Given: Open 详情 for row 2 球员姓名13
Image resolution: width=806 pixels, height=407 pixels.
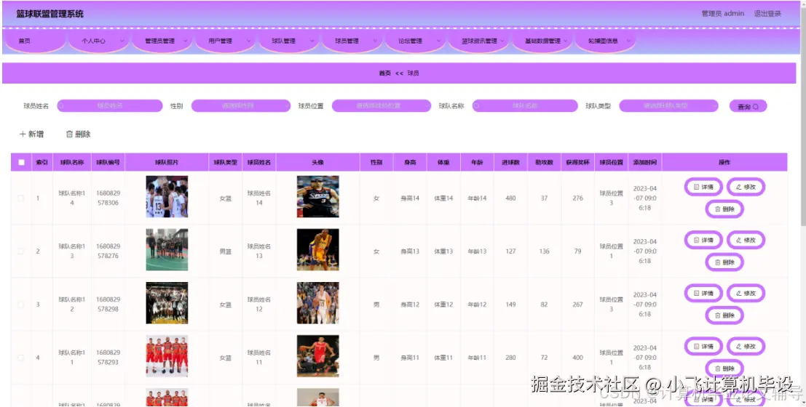Looking at the screenshot, I should coord(703,240).
